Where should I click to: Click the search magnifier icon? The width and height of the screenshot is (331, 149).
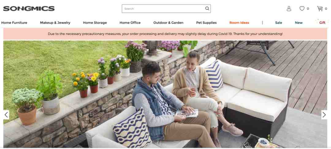[207, 9]
